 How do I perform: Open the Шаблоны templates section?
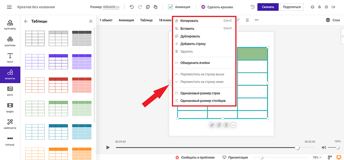(10, 41)
